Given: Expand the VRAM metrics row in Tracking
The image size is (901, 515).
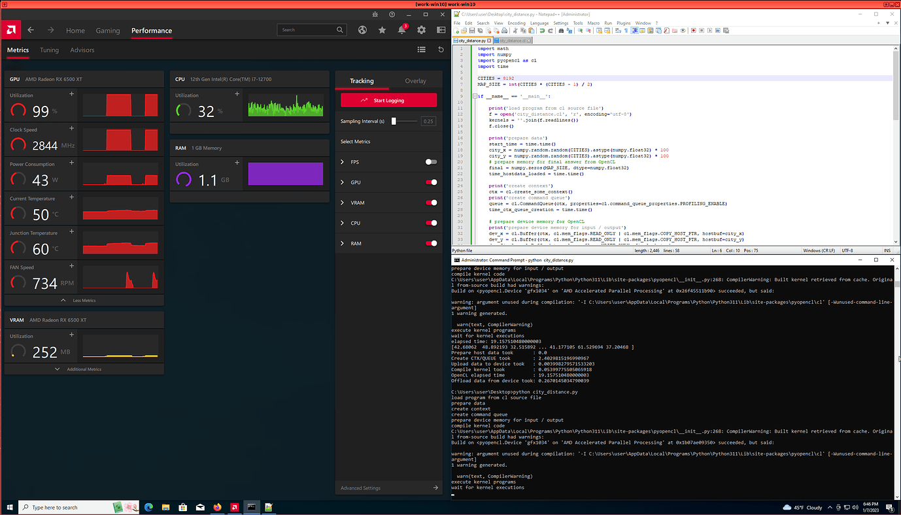Looking at the screenshot, I should 343,203.
